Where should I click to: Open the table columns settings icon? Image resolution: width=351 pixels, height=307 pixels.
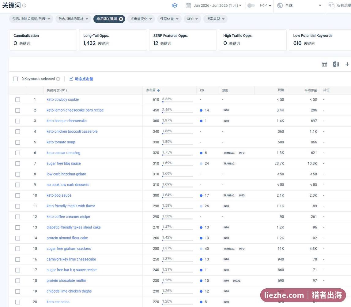[324, 64]
